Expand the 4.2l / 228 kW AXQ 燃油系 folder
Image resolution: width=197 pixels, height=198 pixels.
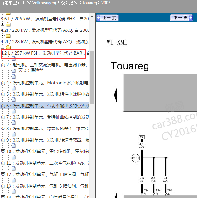[2, 35]
